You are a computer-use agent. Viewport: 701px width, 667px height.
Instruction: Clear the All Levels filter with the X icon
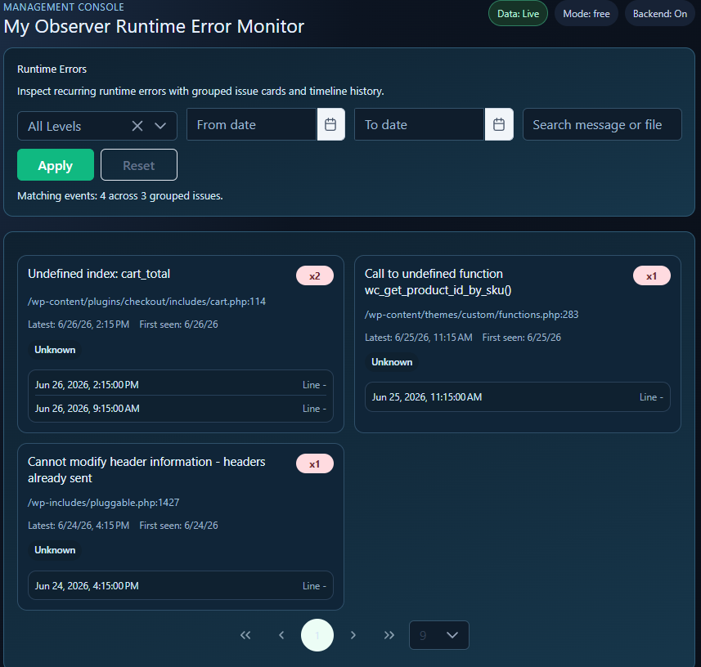point(137,126)
